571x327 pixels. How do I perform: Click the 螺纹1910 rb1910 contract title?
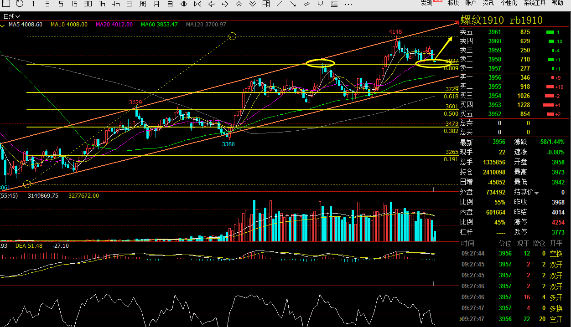pyautogui.click(x=502, y=20)
